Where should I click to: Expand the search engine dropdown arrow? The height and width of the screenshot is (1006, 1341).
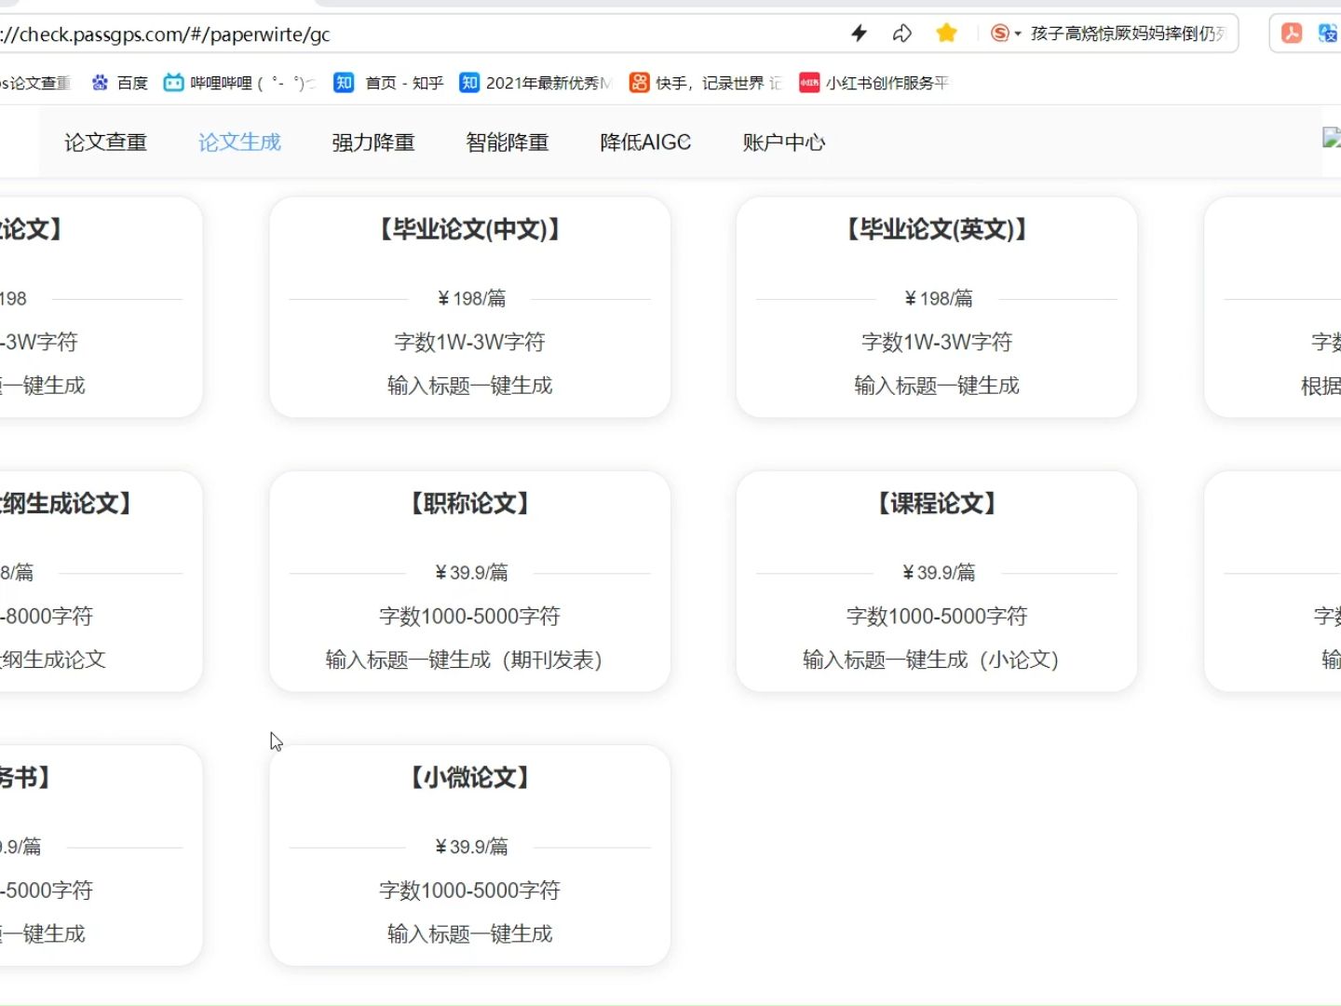1018,34
